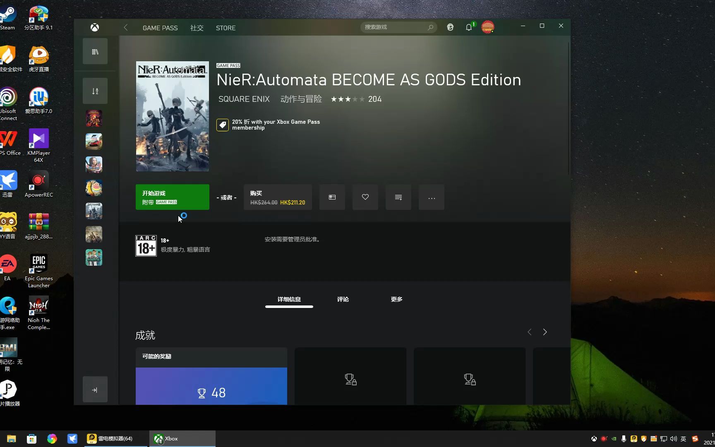The image size is (715, 447).
Task: Expand the sidebar with arrow button
Action: tap(95, 389)
